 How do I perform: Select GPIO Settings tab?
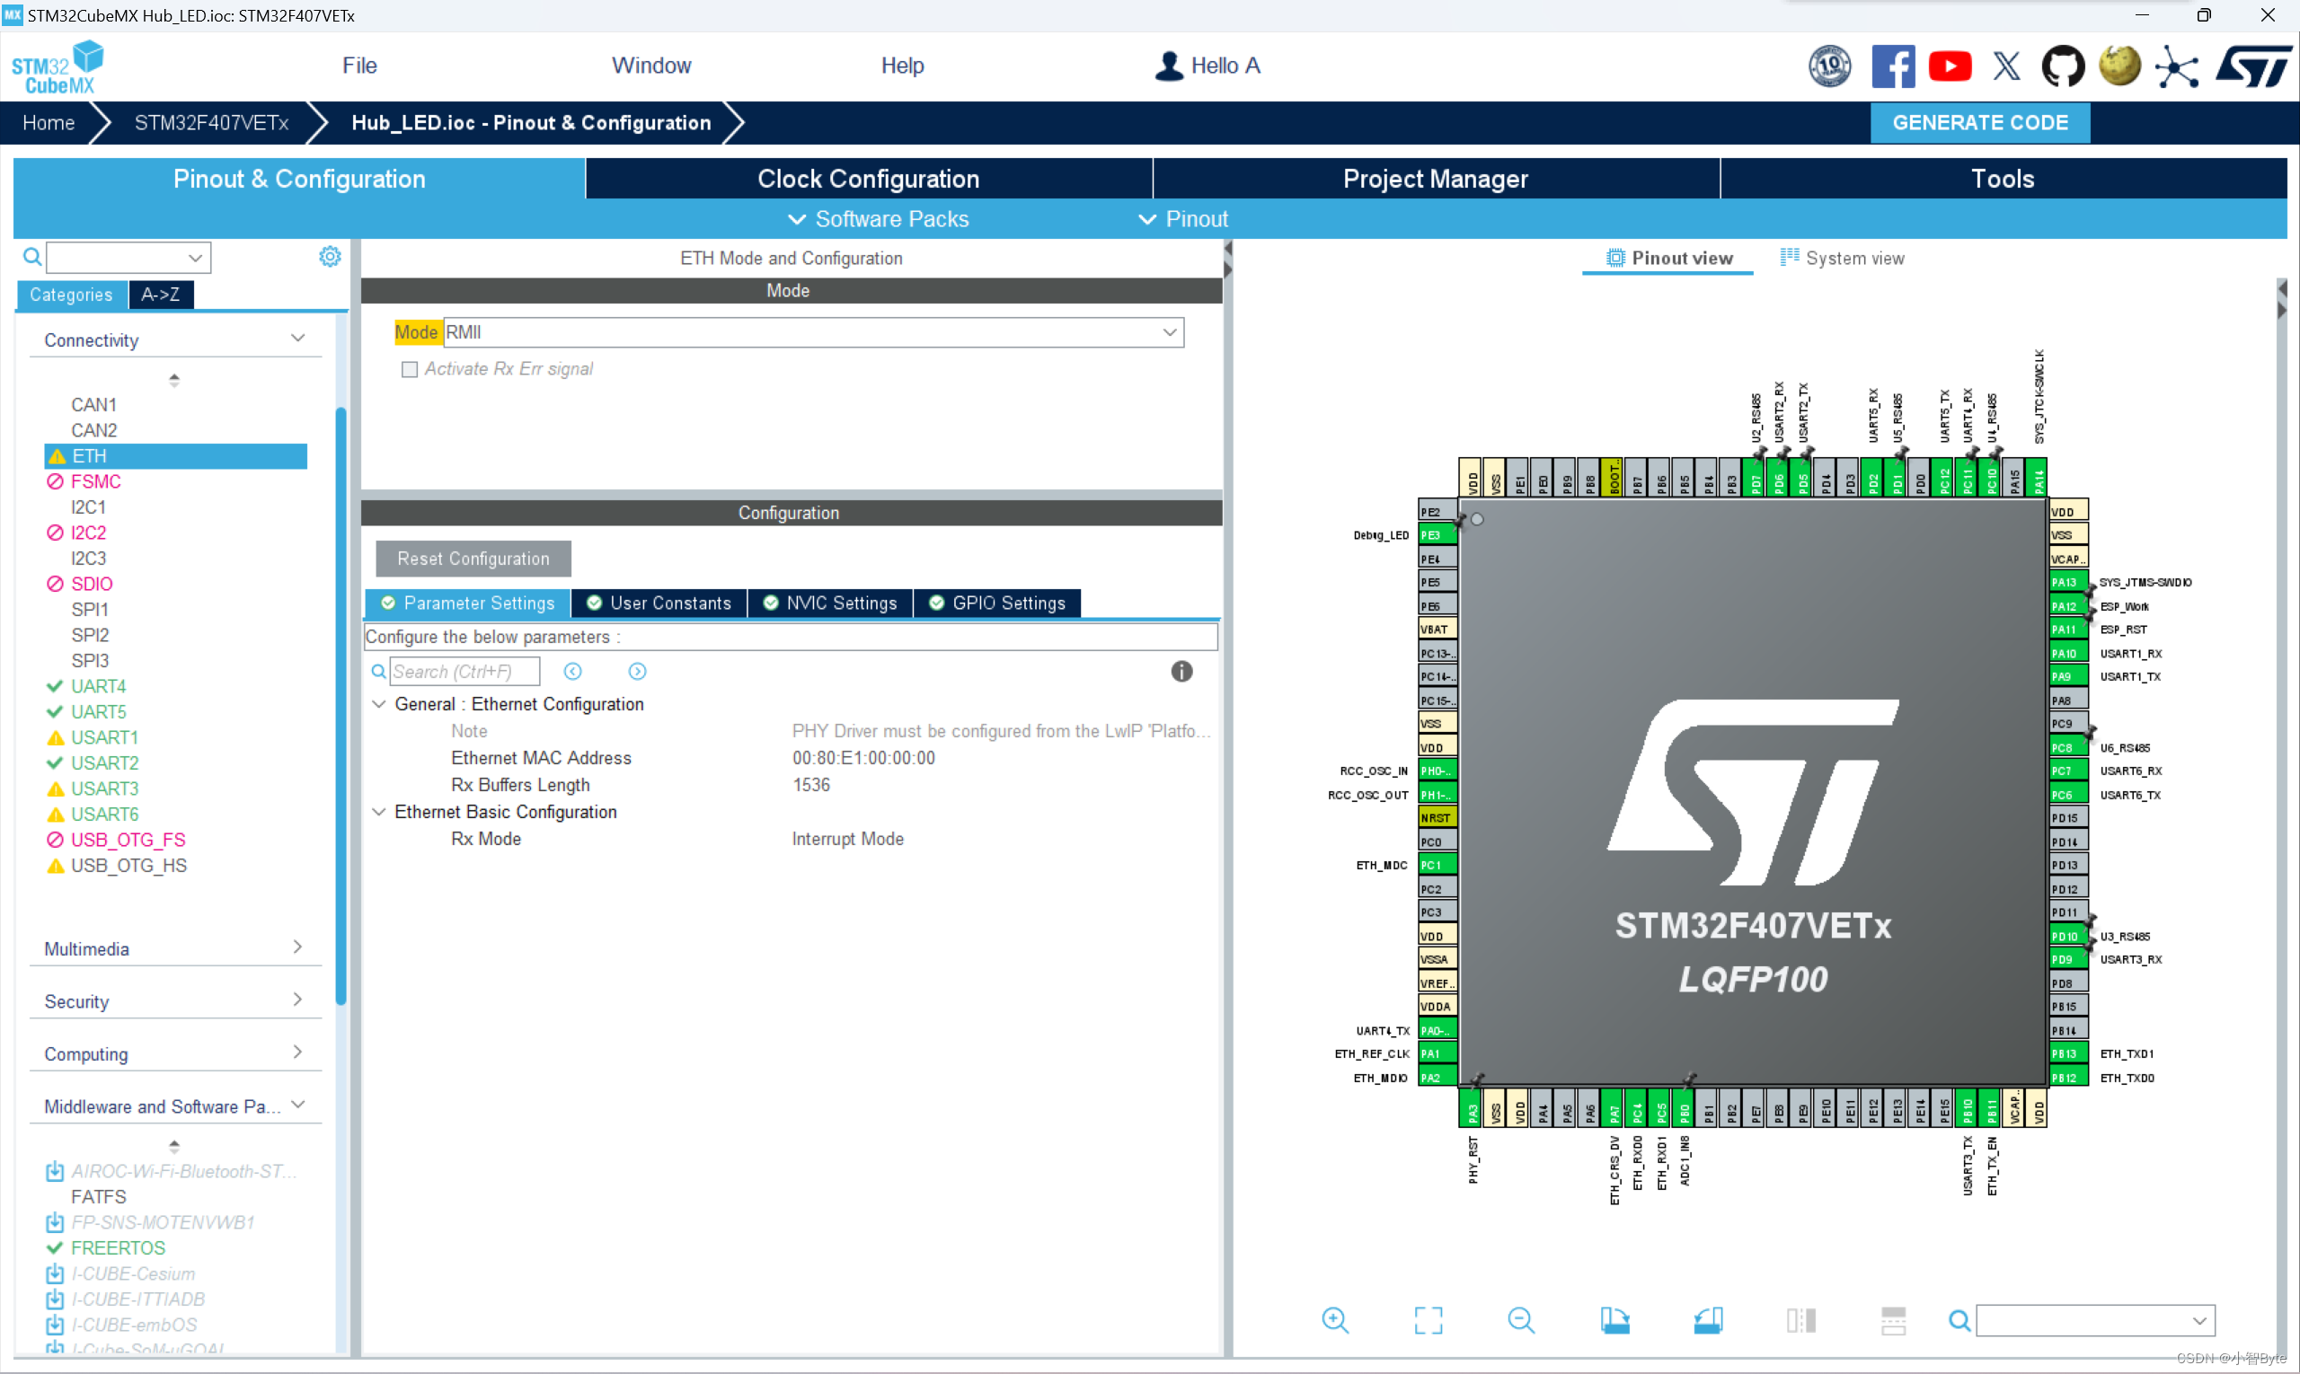pyautogui.click(x=999, y=603)
